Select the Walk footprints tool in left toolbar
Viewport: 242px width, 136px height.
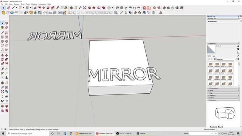[2, 101]
